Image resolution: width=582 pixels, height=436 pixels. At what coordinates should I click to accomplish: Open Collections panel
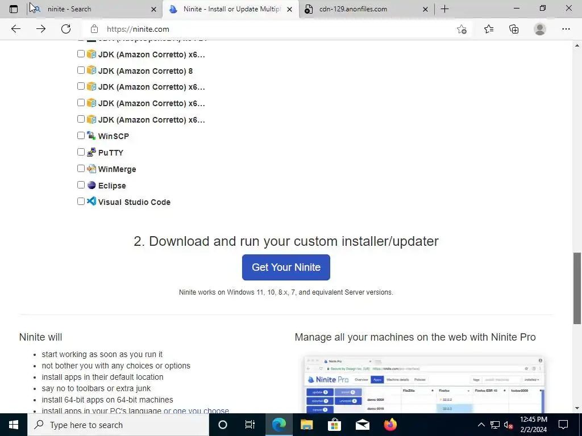click(514, 29)
